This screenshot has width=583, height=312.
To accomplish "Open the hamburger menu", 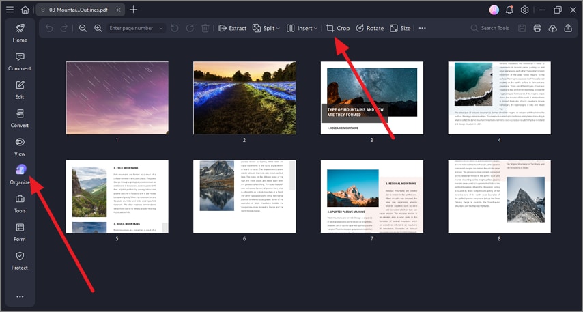I will coord(10,10).
